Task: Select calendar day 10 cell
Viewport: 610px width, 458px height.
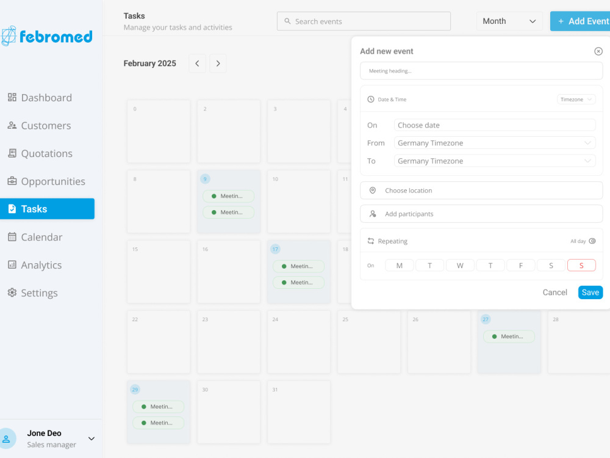Action: point(299,202)
